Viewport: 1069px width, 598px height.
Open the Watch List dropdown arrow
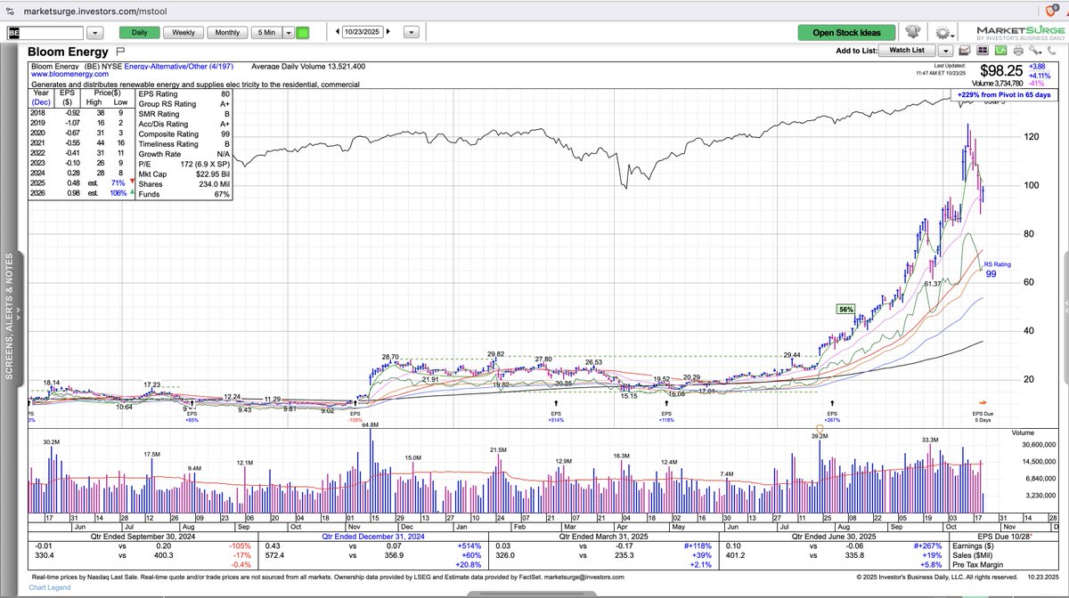pyautogui.click(x=946, y=50)
